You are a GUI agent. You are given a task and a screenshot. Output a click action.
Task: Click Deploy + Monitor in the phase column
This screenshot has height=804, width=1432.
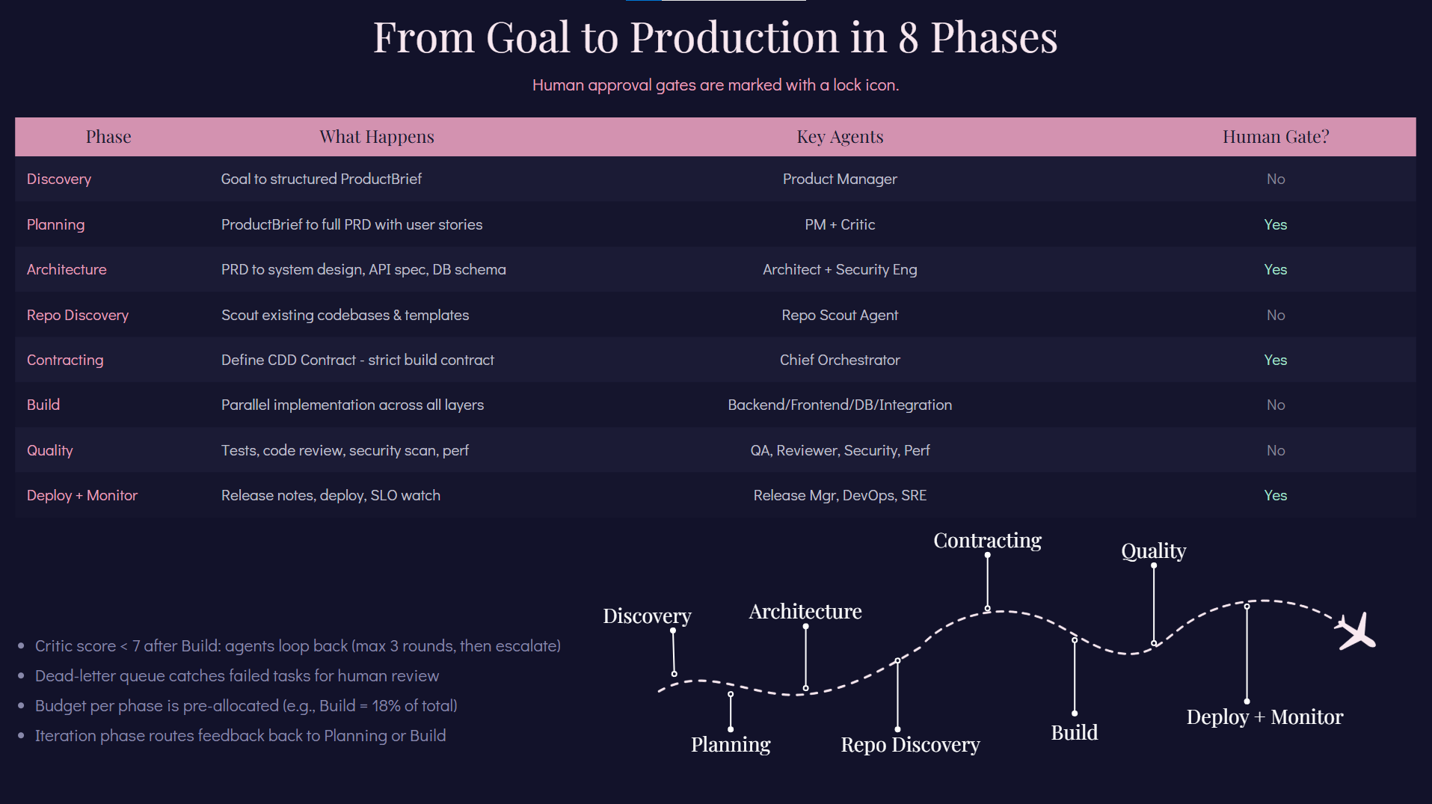point(82,495)
